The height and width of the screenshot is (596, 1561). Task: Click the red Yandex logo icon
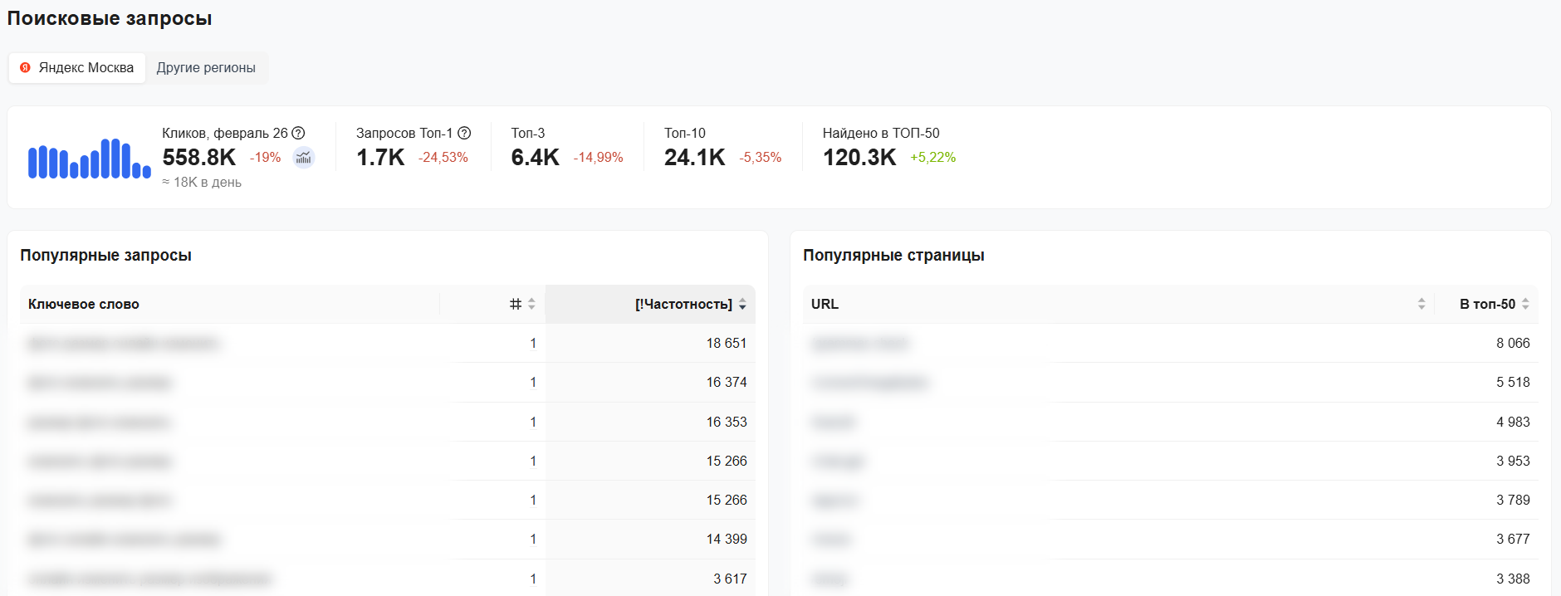[26, 67]
